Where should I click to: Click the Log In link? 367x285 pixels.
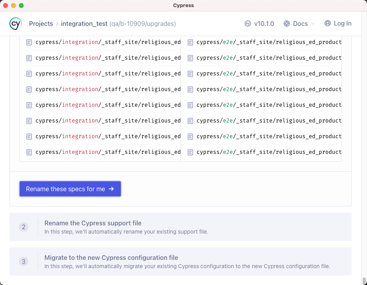(x=342, y=24)
